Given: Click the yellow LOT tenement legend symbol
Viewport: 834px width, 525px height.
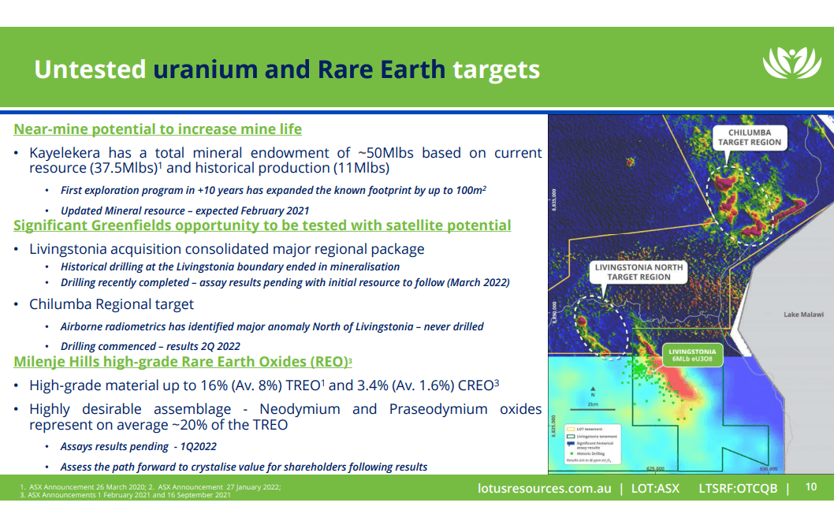Looking at the screenshot, I should [x=570, y=429].
